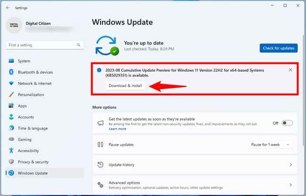This screenshot has height=196, width=306.
Task: Select Windows Update label in sidebar
Action: (33, 173)
